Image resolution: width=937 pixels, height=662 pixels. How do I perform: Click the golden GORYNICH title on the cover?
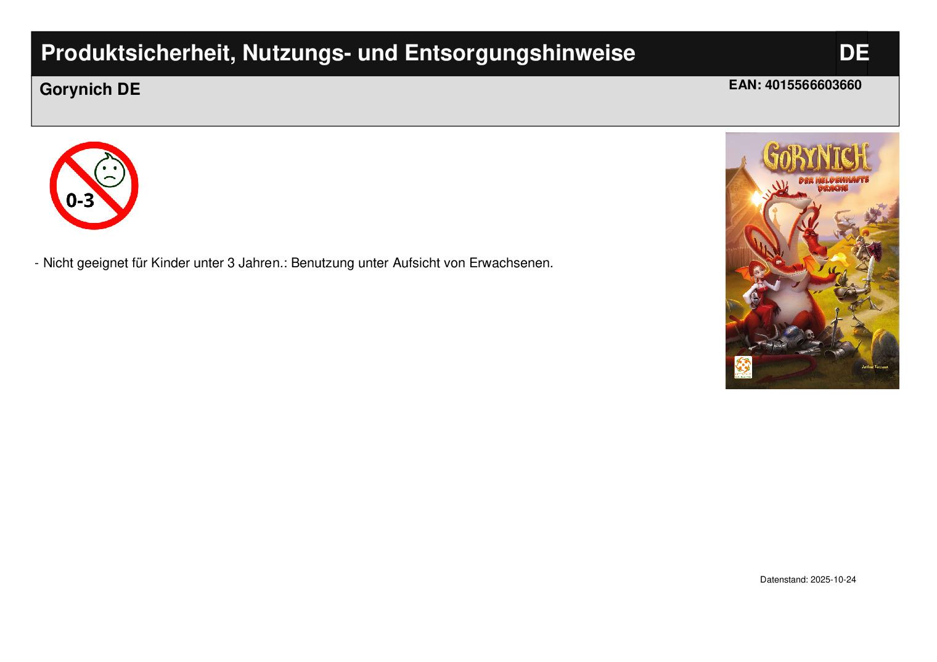click(x=815, y=158)
